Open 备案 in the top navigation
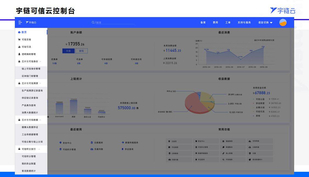This screenshot has width=309, height=177. tap(203, 23)
